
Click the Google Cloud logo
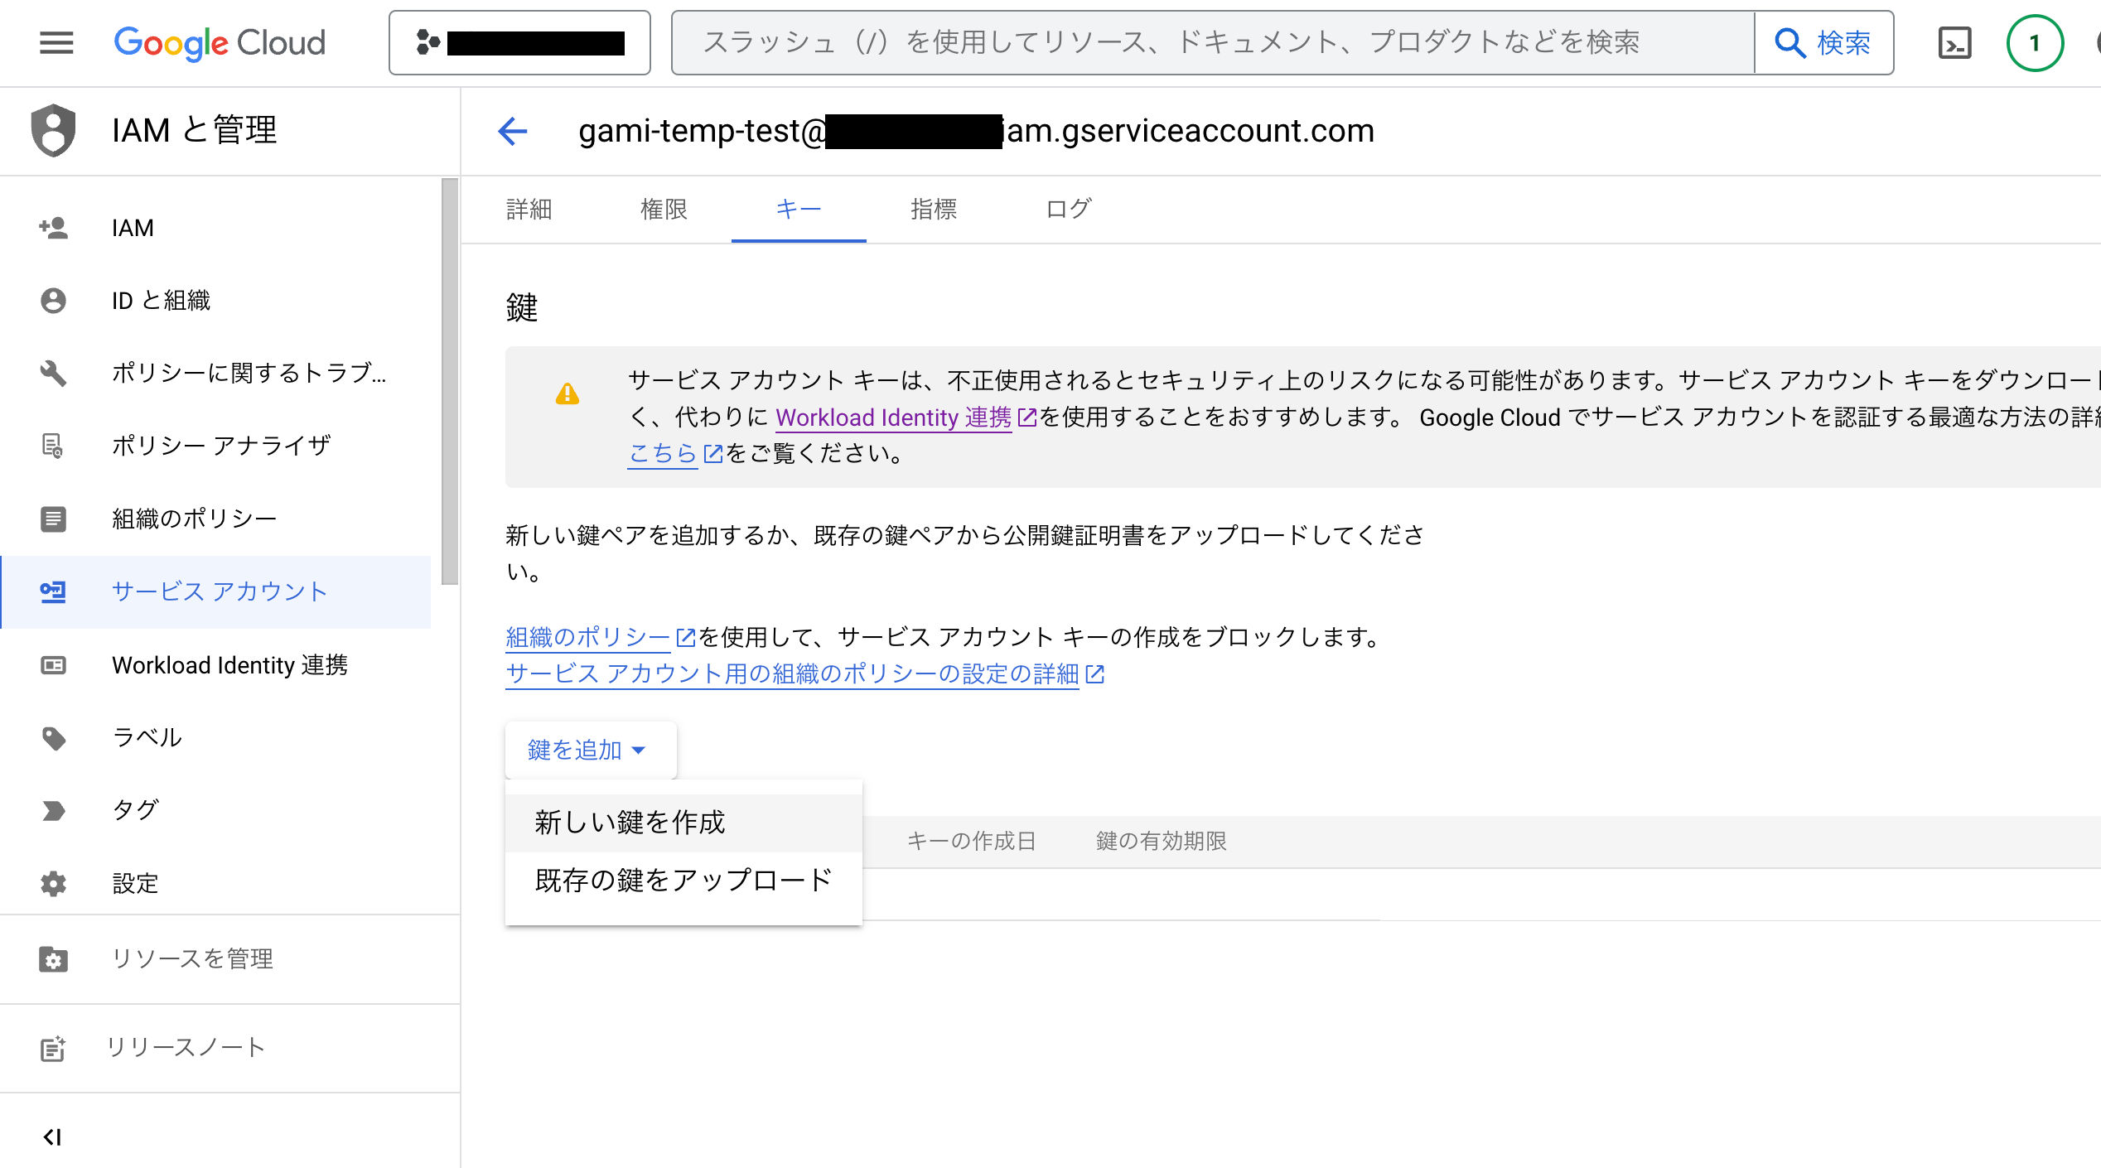pyautogui.click(x=220, y=43)
